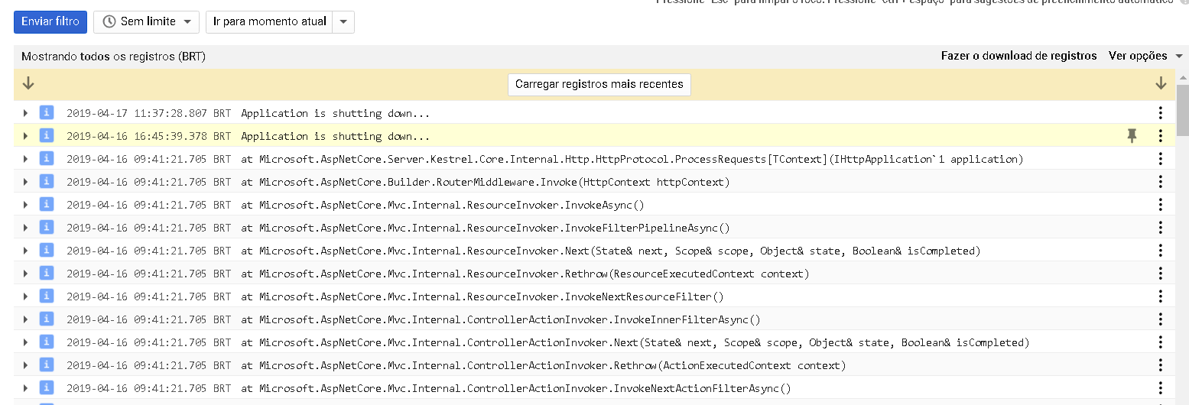Click info icon on InvokeFilterPipelineAsync row

47,227
